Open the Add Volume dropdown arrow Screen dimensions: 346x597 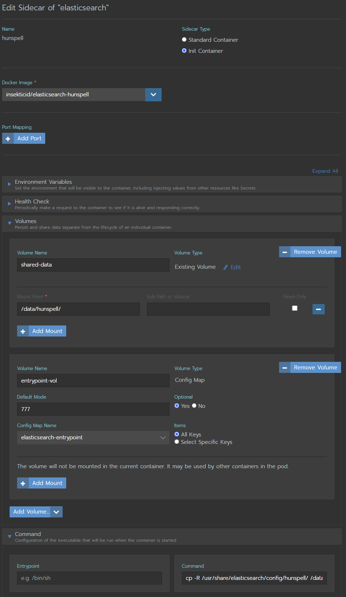[56, 512]
